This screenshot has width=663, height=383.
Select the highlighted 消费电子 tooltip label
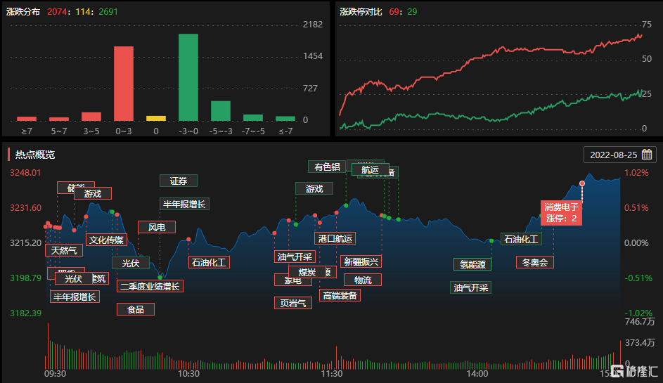click(561, 212)
